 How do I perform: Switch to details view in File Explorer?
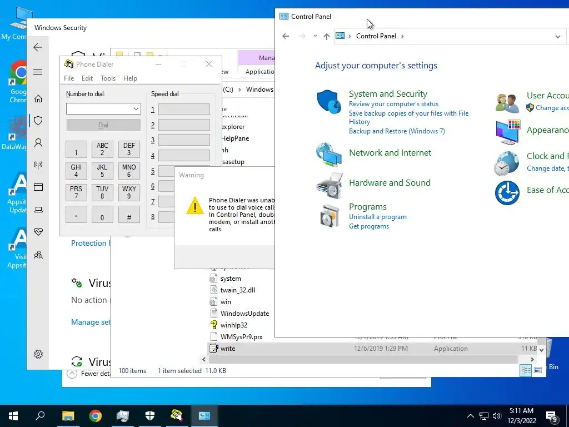point(526,370)
